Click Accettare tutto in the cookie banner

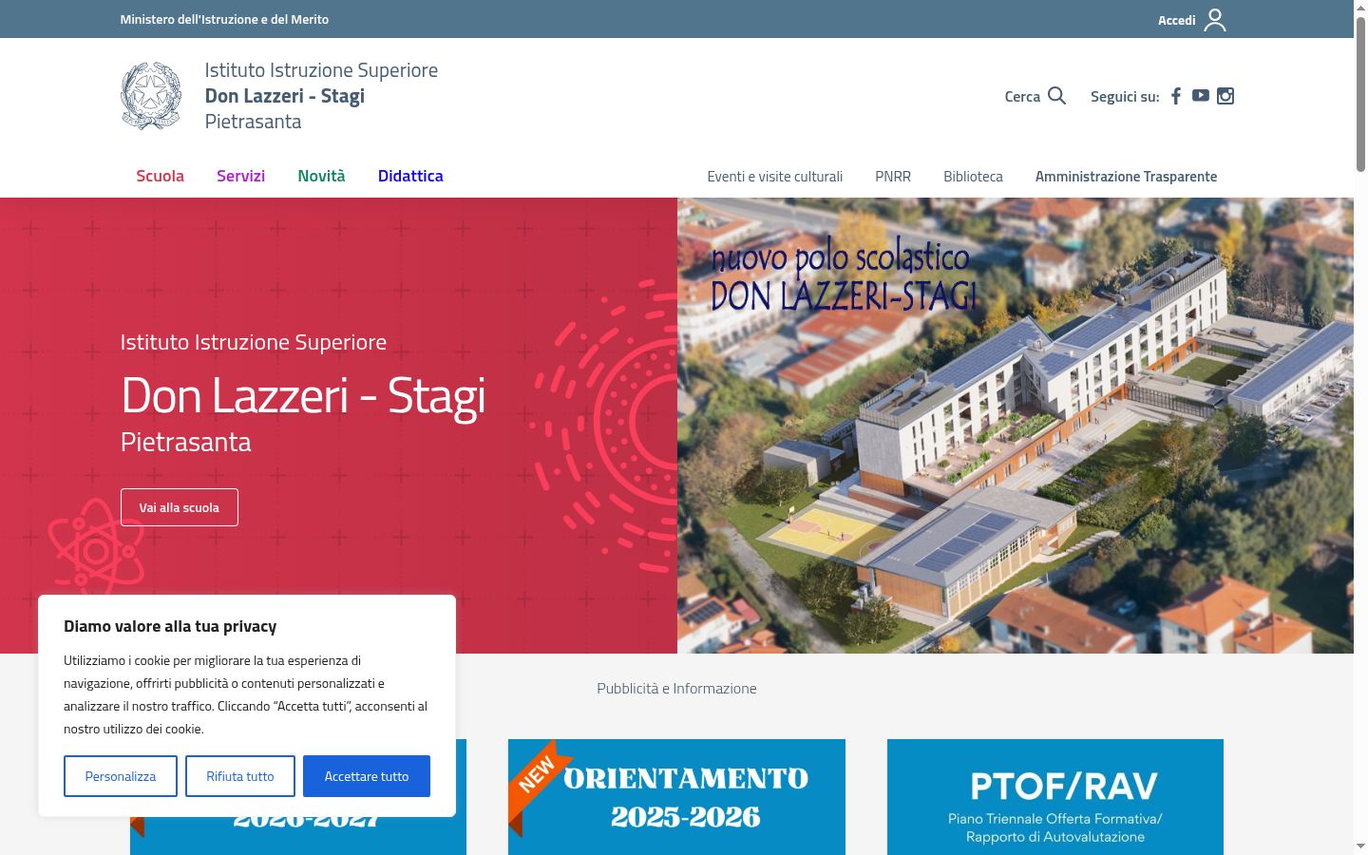pyautogui.click(x=367, y=776)
